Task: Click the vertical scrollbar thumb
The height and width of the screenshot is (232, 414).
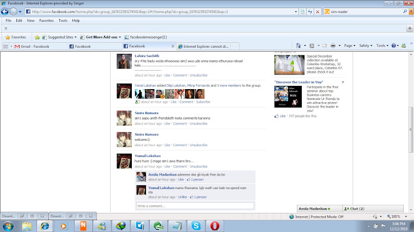Action: 411,129
